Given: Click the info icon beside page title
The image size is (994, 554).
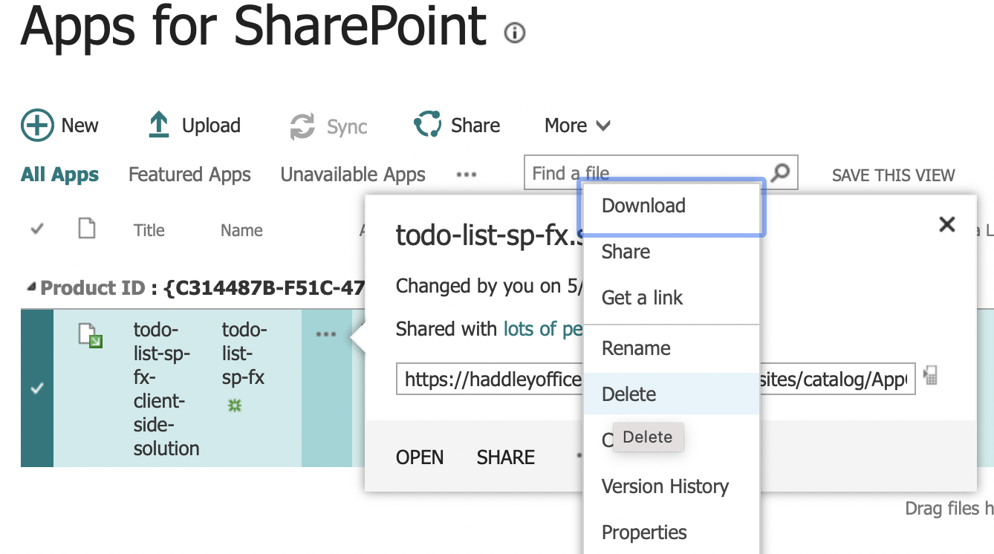Looking at the screenshot, I should 514,33.
